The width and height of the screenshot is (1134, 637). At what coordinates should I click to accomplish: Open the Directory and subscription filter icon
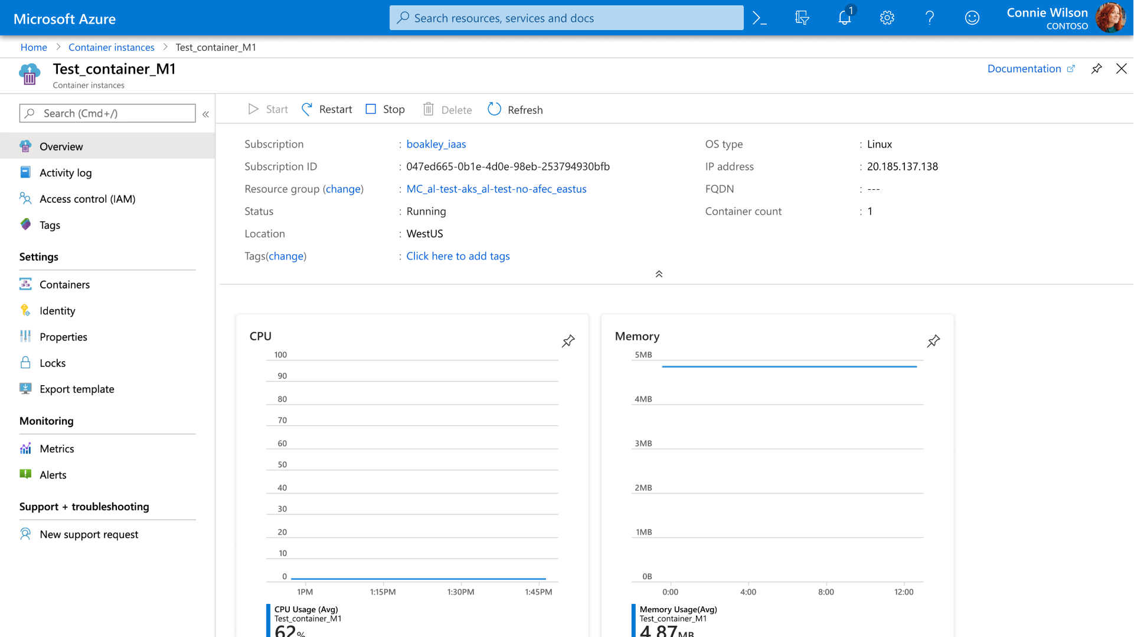(x=802, y=18)
